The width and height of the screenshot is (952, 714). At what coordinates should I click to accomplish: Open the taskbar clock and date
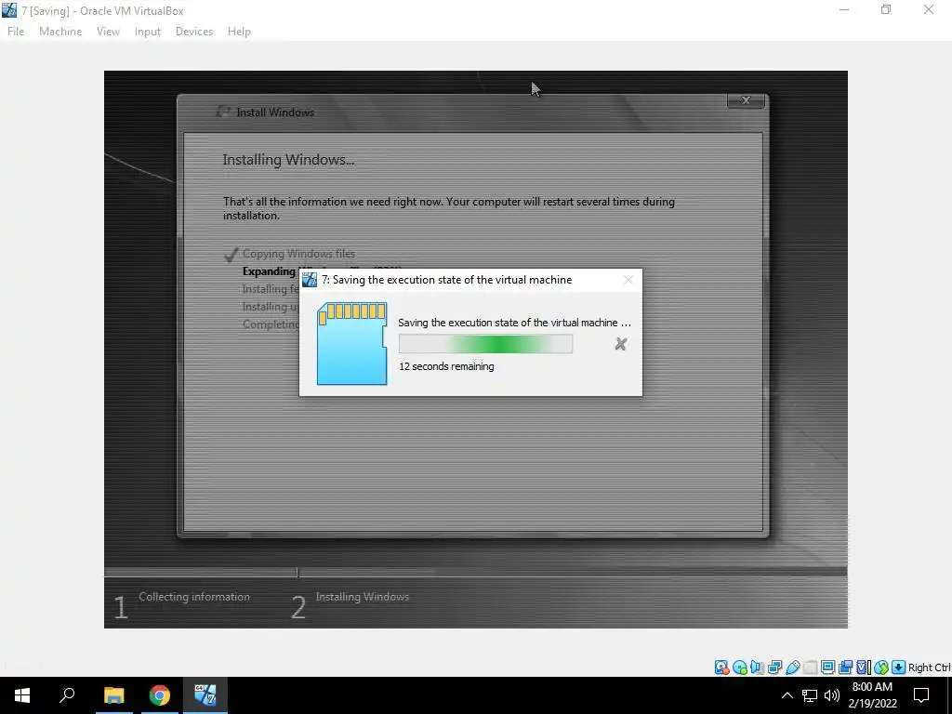872,695
